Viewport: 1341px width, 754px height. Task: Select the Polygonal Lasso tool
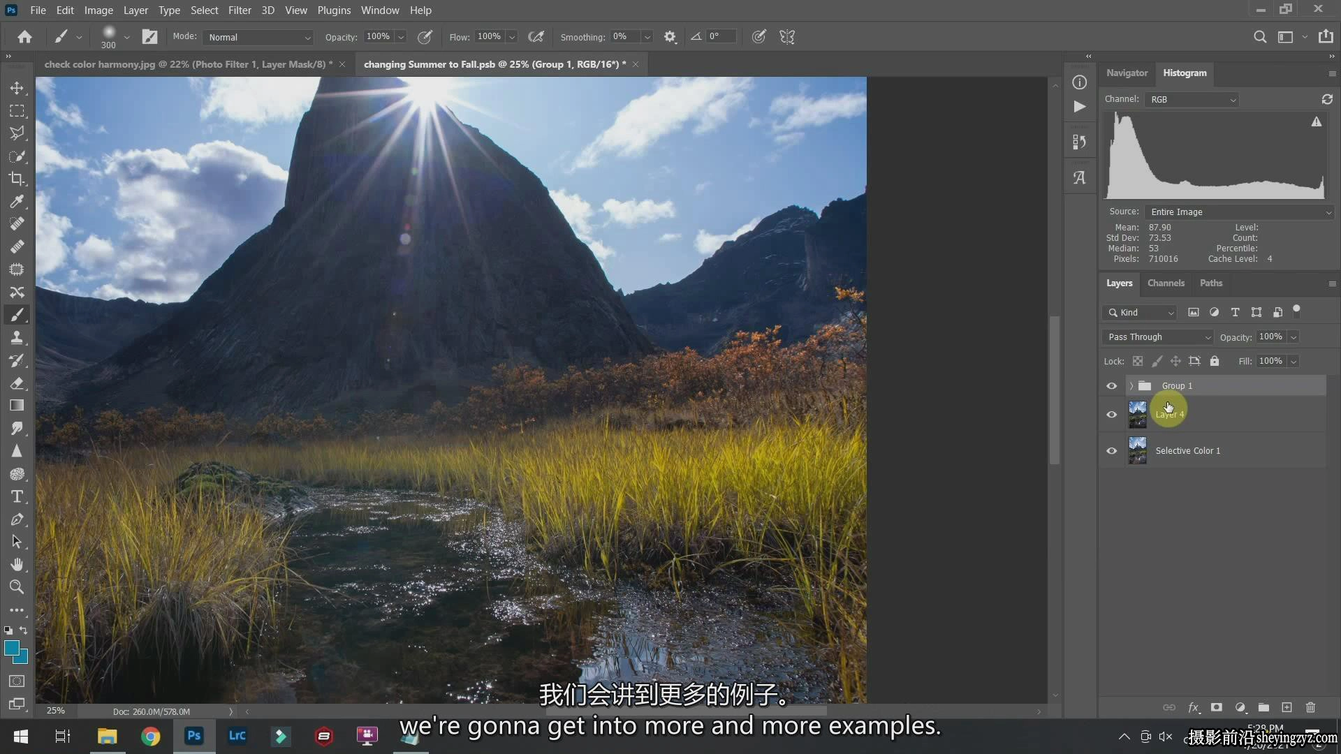click(17, 133)
